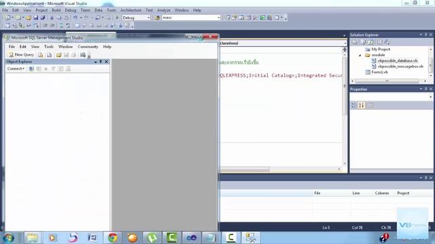Click View Code icon in Solution Explorer toolbar
This screenshot has height=244, width=435.
point(379,42)
